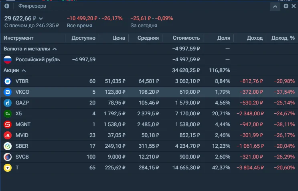Collapse the Акции group
The height and width of the screenshot is (191, 298).
[24, 70]
